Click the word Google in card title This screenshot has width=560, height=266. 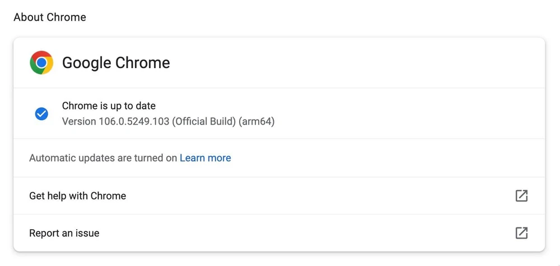click(86, 63)
